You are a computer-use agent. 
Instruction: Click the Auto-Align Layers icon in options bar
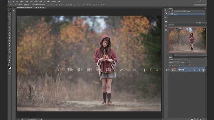click(83, 5)
